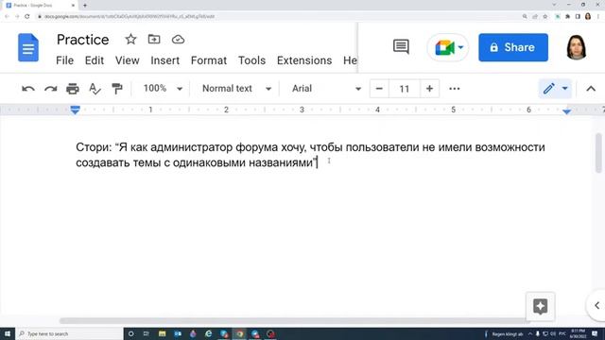Viewport: 605px width, 340px height.
Task: Click the Print icon
Action: pyautogui.click(x=73, y=89)
